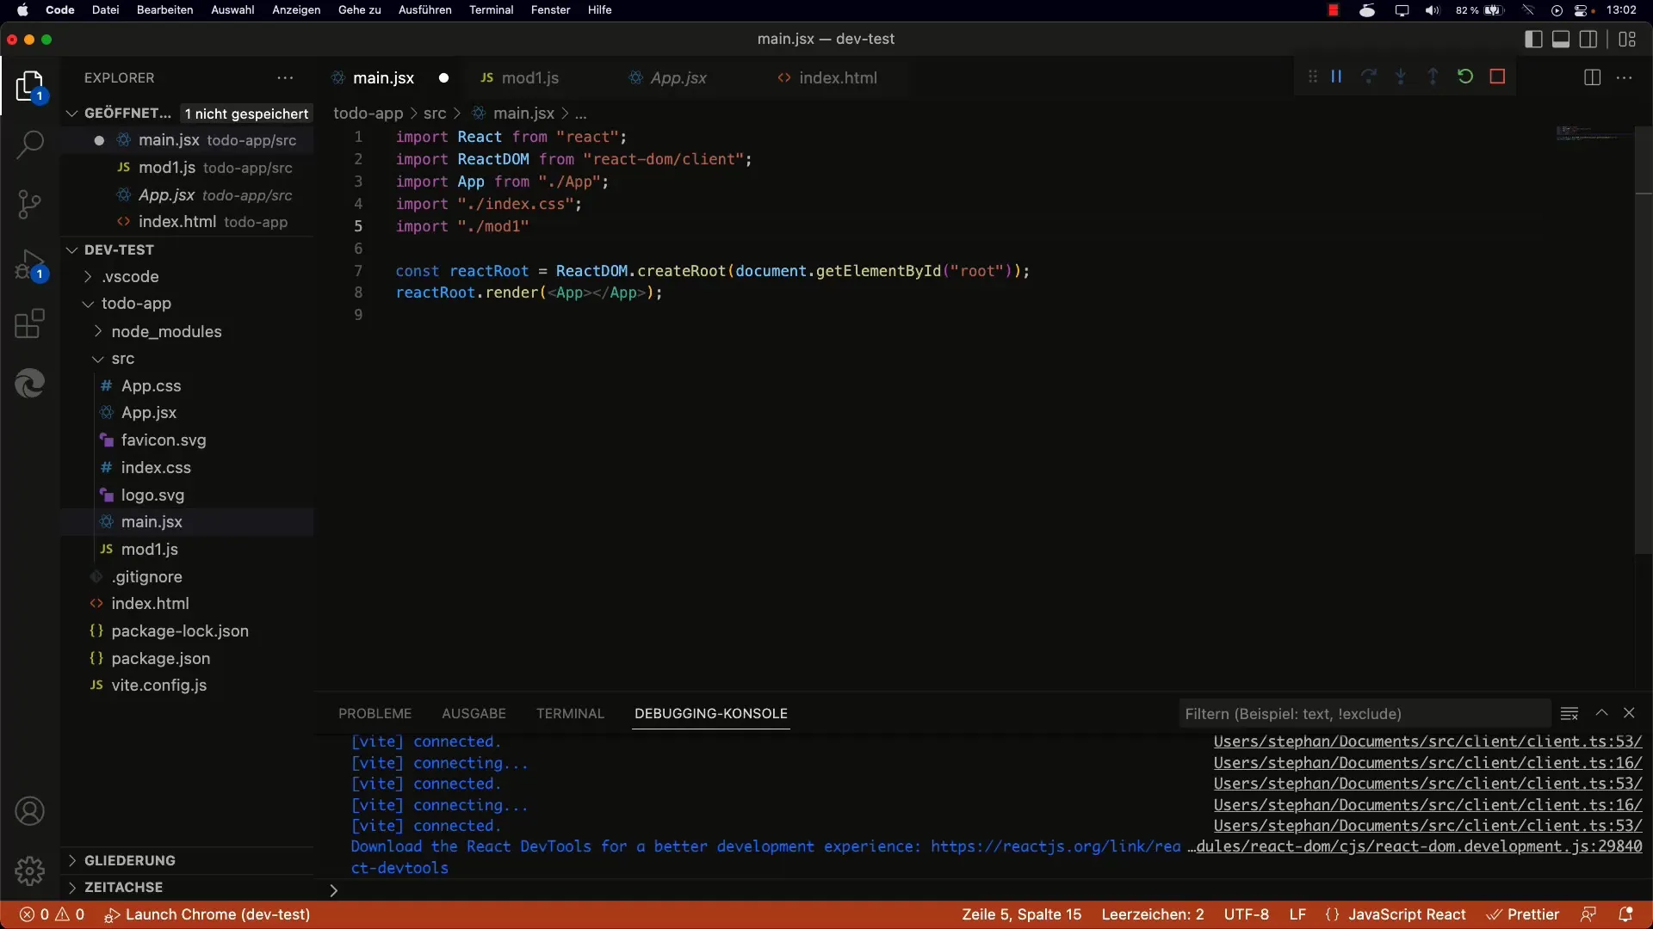Click Zeile 5, Spalte 15 position
This screenshot has width=1653, height=929.
(1021, 914)
